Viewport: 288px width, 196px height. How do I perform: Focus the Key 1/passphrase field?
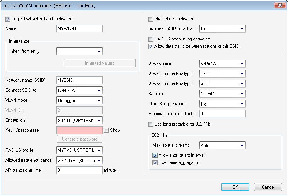79,130
